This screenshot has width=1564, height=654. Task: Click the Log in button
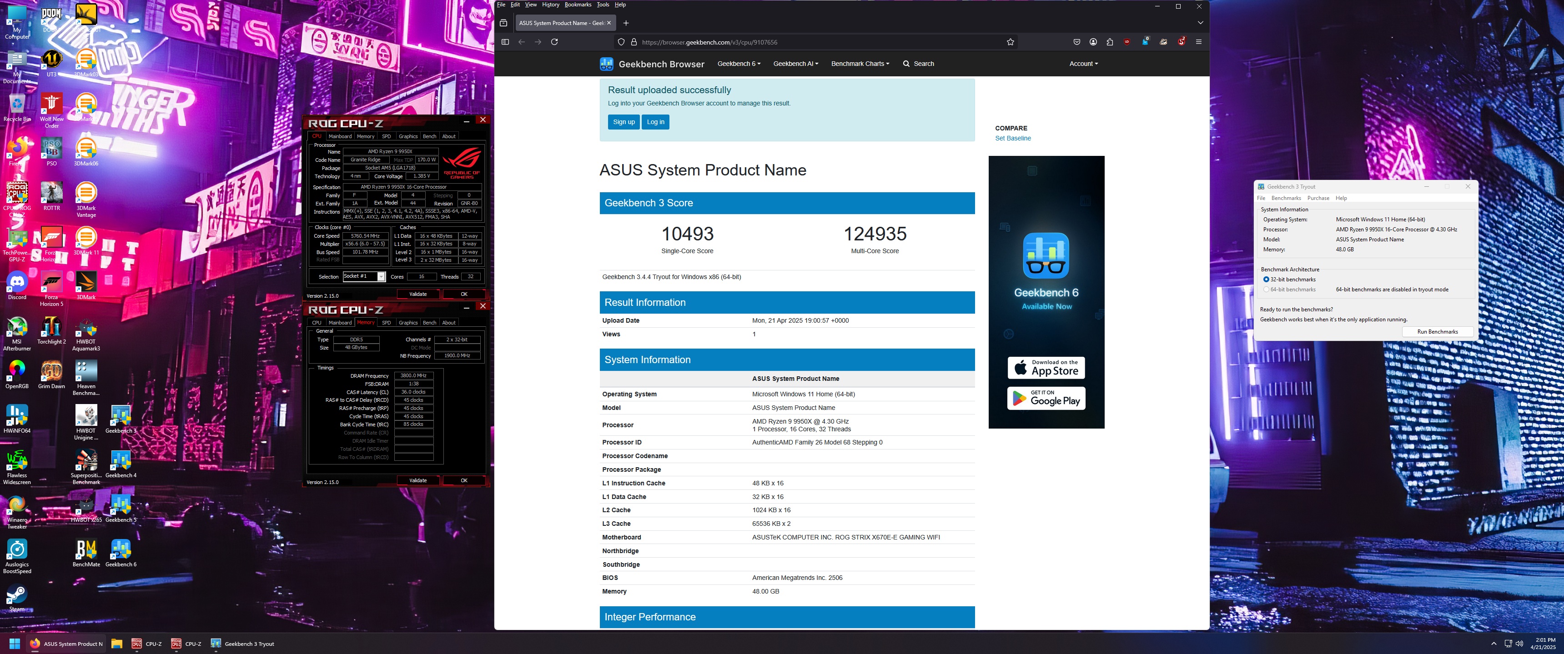pyautogui.click(x=655, y=122)
